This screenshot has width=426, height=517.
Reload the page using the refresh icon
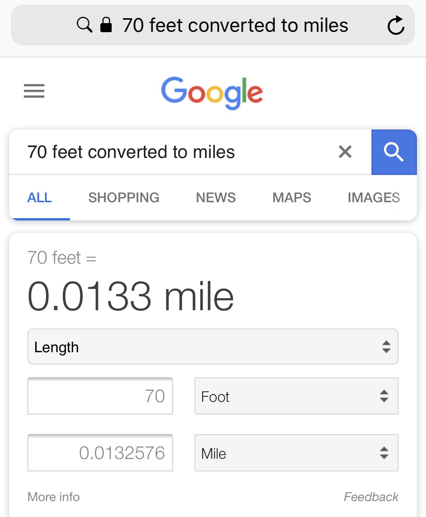tap(396, 25)
